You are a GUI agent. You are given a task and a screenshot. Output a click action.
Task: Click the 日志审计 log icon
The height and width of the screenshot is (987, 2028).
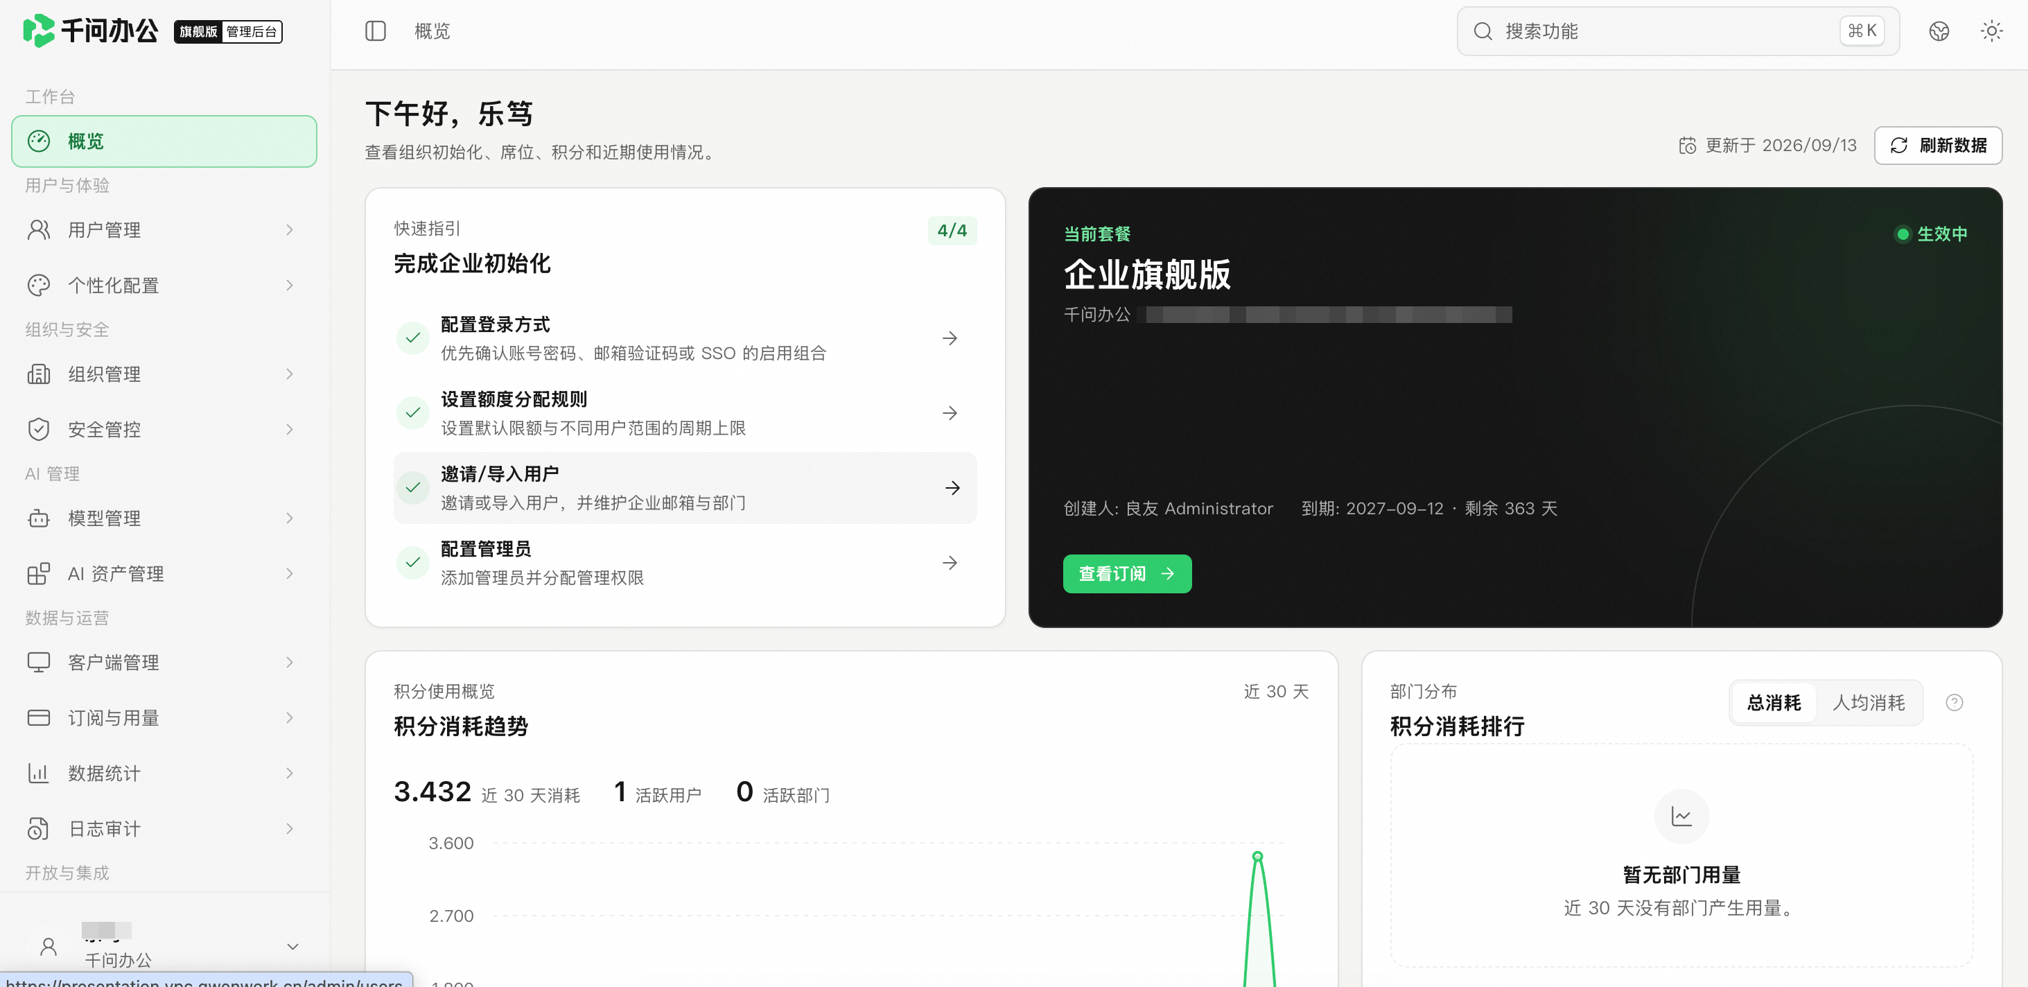[x=39, y=828]
